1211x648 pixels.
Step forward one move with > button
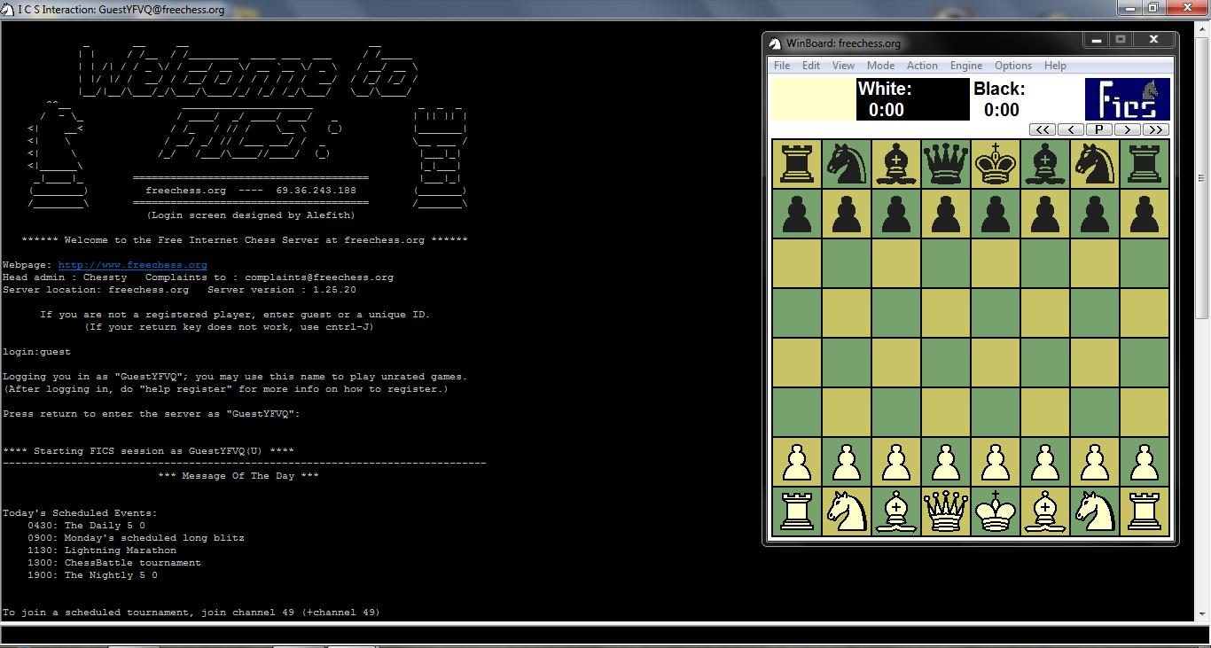1128,129
